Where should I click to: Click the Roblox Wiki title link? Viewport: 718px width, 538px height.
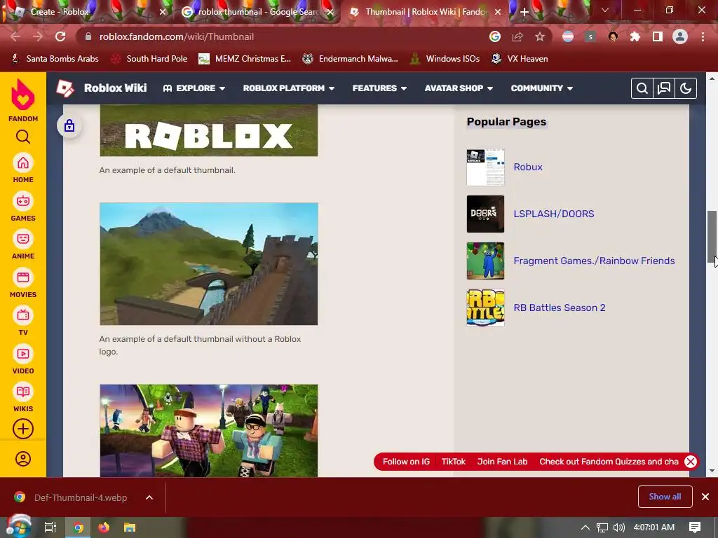click(116, 88)
